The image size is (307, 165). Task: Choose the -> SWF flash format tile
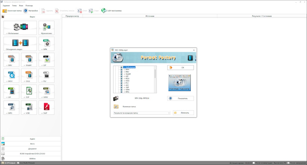[x=46, y=108]
